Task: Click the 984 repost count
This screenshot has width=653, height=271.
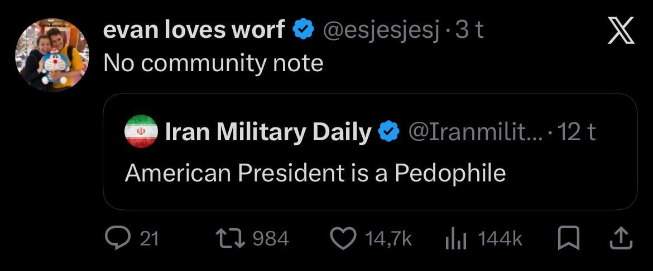Action: click(x=271, y=239)
